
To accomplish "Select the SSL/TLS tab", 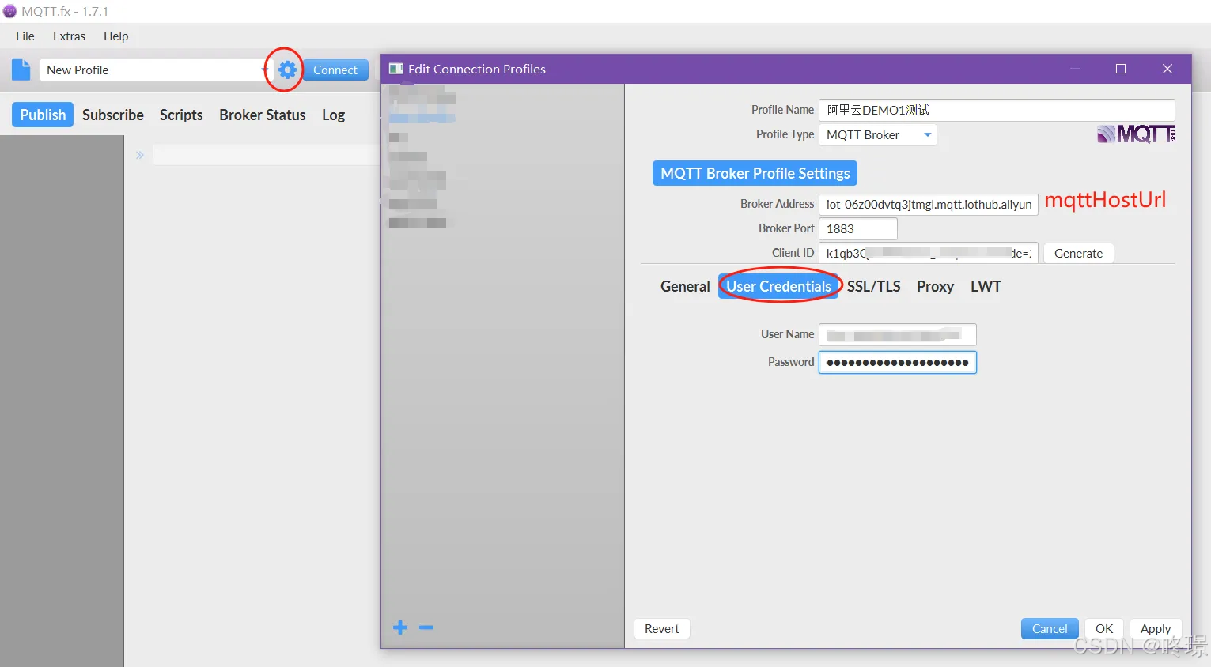I will tap(873, 286).
